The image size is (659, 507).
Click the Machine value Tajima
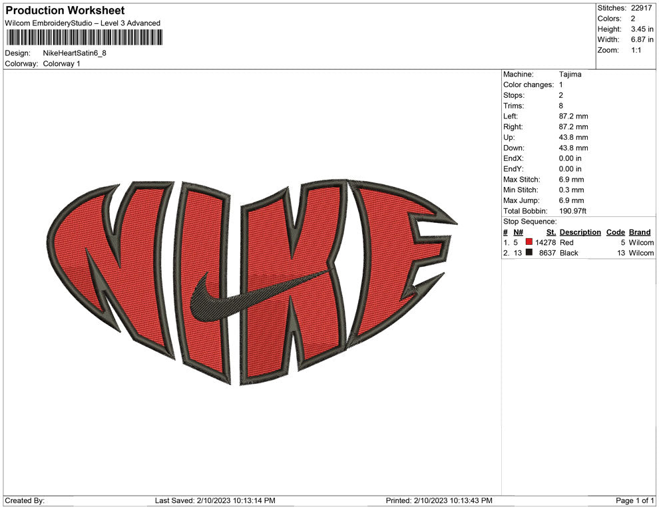[x=570, y=74]
